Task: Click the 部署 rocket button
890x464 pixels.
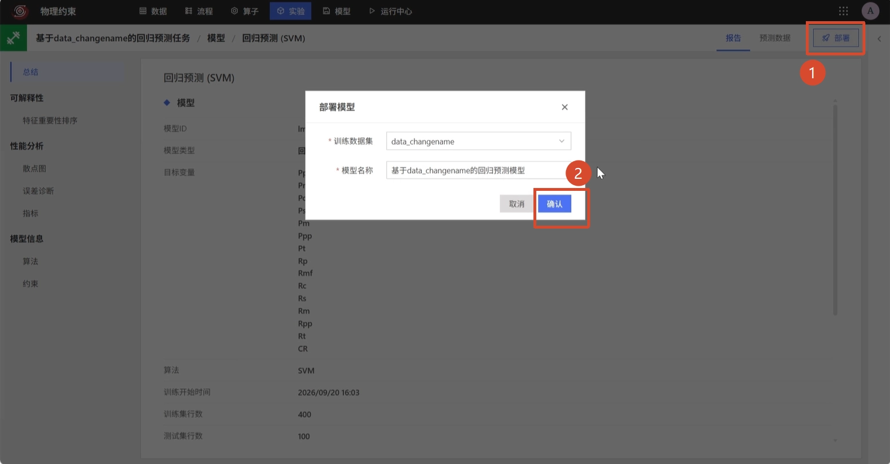Action: click(x=836, y=38)
